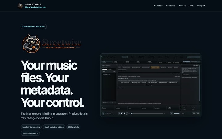Image resolution: width=222 pixels, height=139 pixels.
Task: Click the blue Process button in preview
Action: pos(187,62)
